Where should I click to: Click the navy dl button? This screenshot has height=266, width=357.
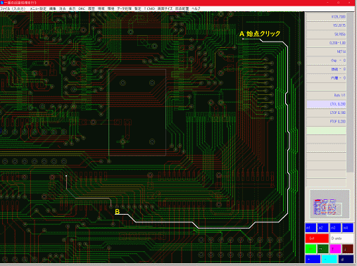pos(346,260)
